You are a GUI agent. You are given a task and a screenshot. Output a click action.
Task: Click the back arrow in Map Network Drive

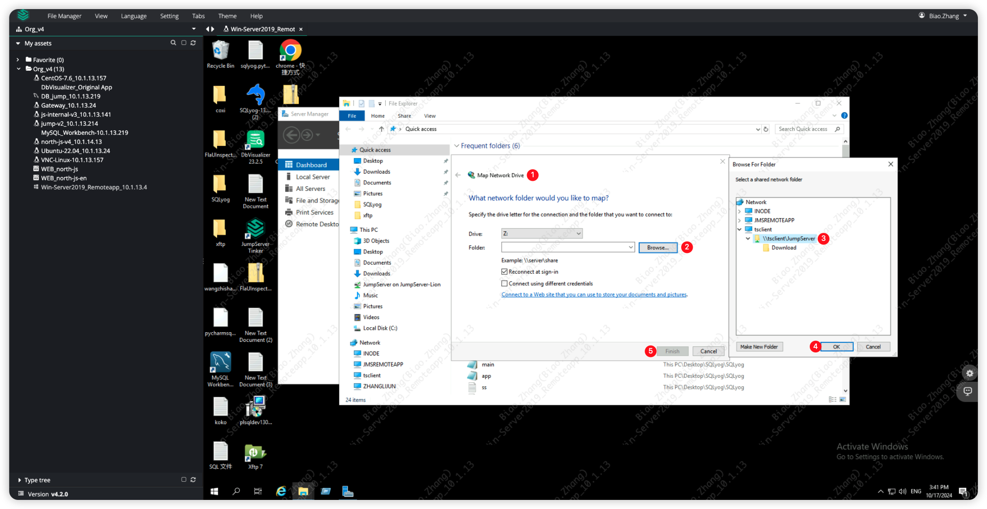(458, 175)
